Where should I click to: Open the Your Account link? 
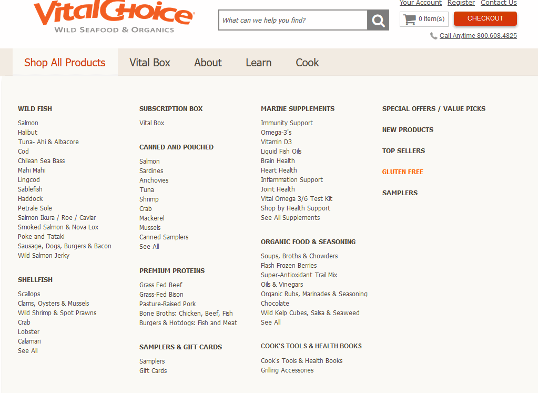tap(420, 3)
